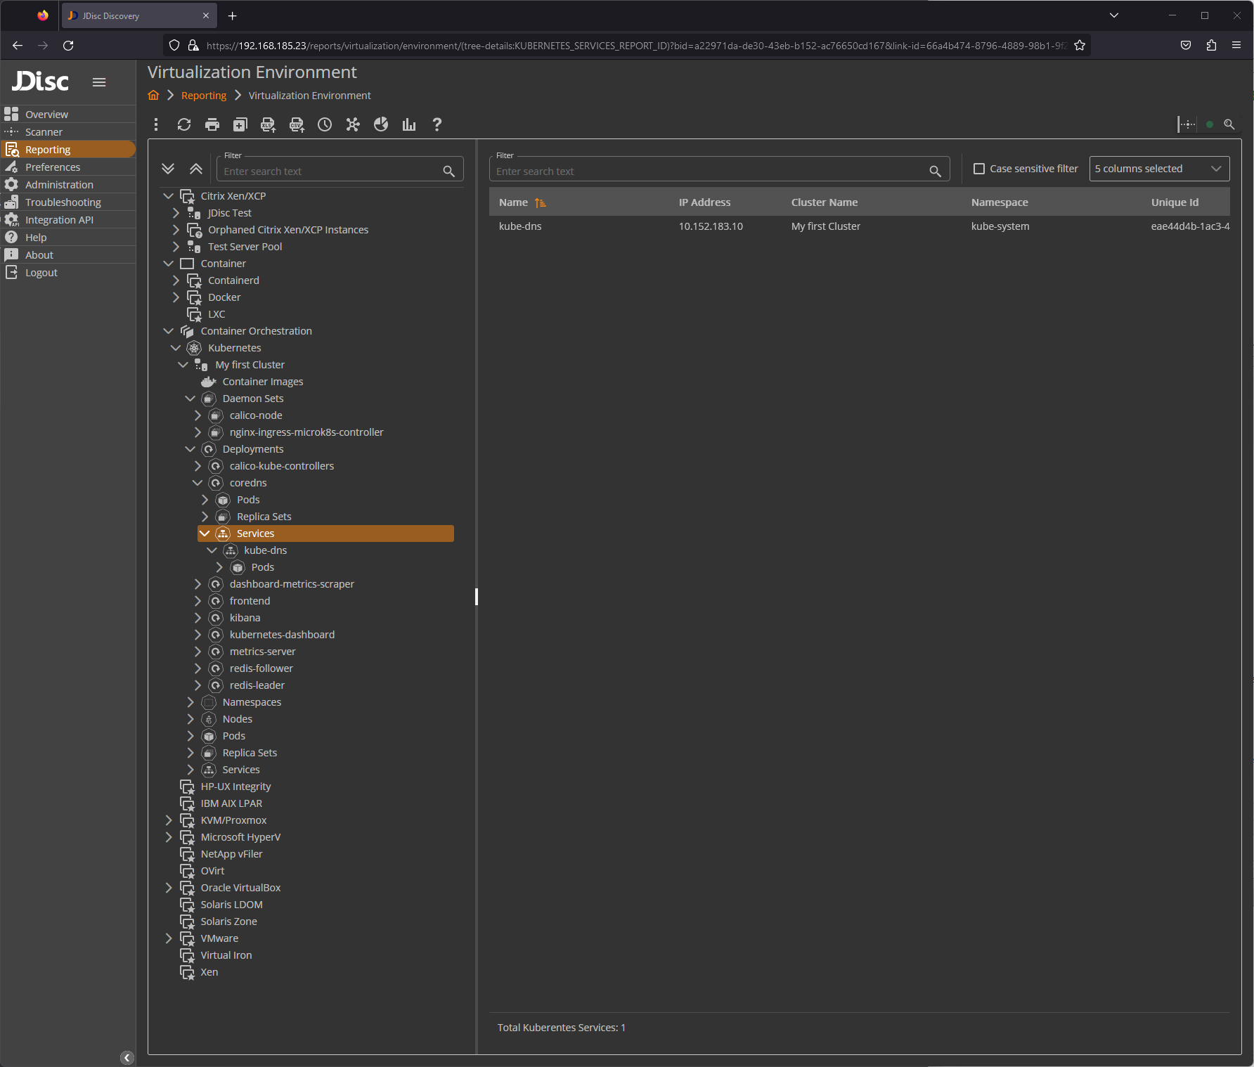Print the report using printer icon
This screenshot has width=1254, height=1067.
click(x=212, y=124)
